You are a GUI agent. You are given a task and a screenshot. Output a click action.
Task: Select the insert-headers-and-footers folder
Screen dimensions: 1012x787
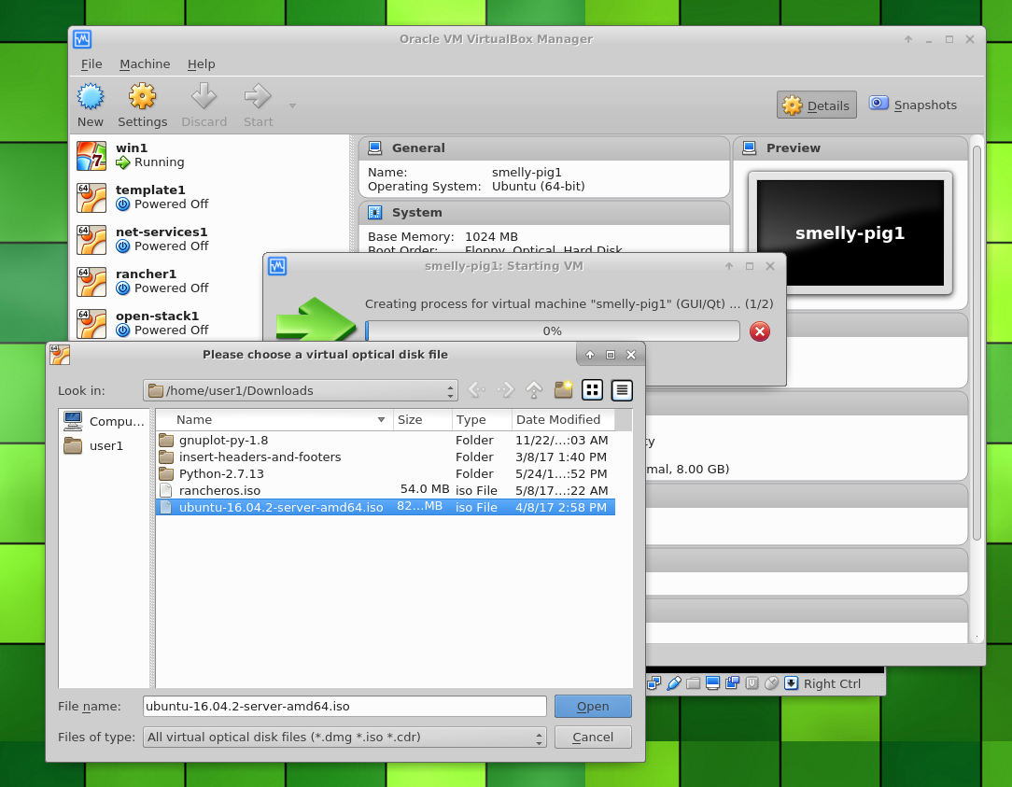pyautogui.click(x=386, y=457)
